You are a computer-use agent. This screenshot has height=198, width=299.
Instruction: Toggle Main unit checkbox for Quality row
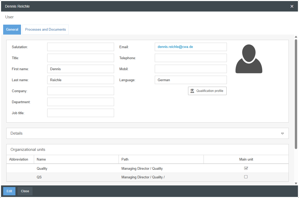(x=246, y=168)
